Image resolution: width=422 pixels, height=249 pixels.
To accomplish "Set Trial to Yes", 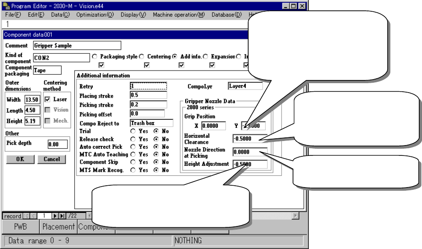I will [133, 132].
